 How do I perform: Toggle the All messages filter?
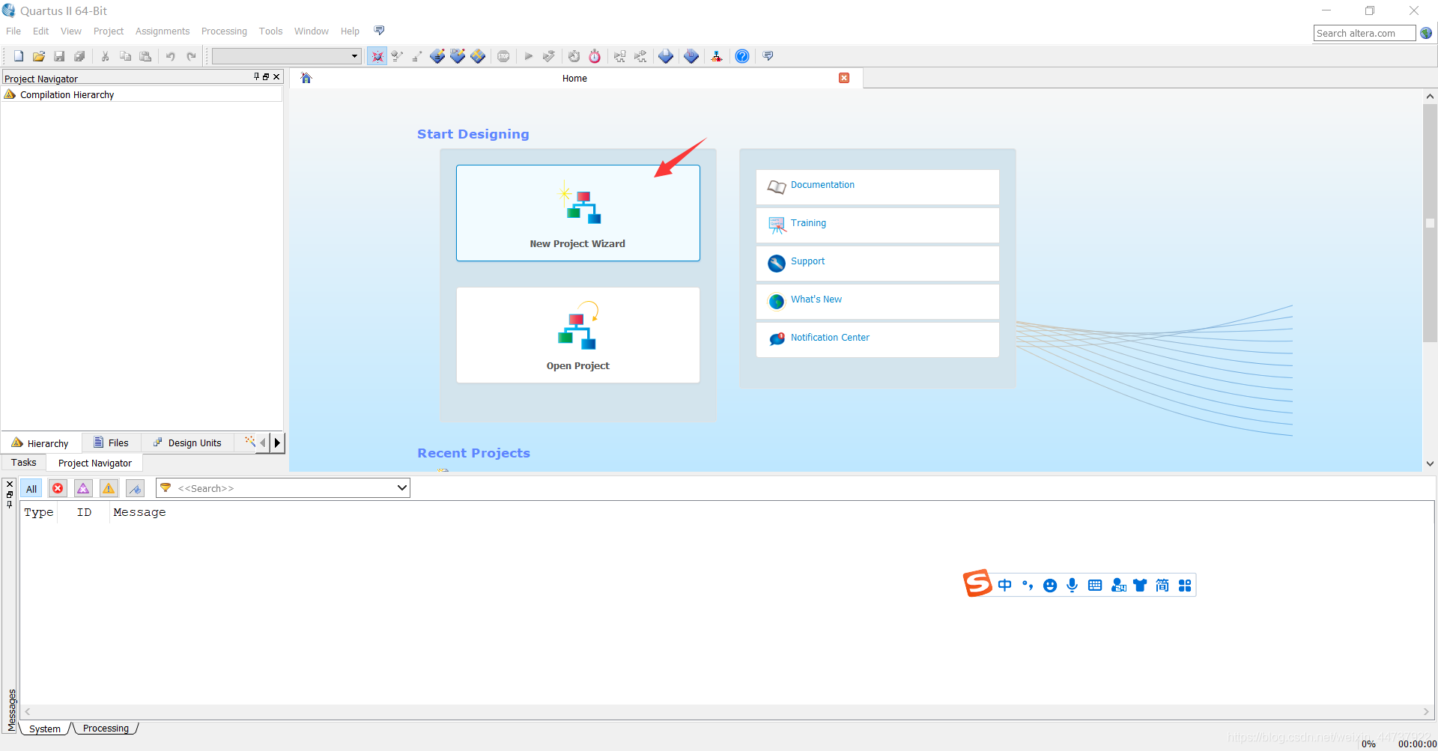[31, 489]
